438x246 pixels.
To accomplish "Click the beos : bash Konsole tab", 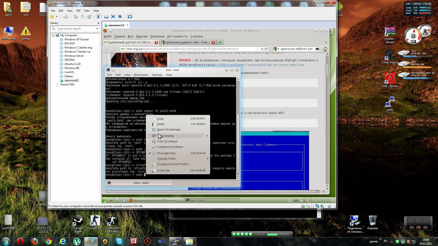I will tap(138, 183).
